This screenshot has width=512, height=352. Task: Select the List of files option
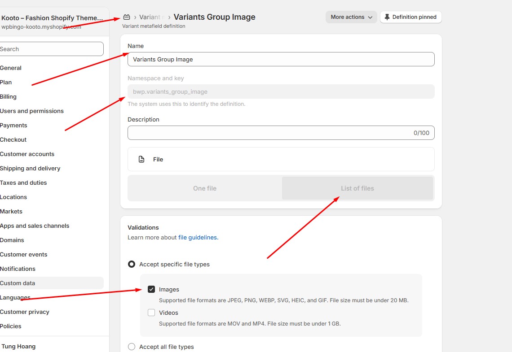(x=357, y=188)
